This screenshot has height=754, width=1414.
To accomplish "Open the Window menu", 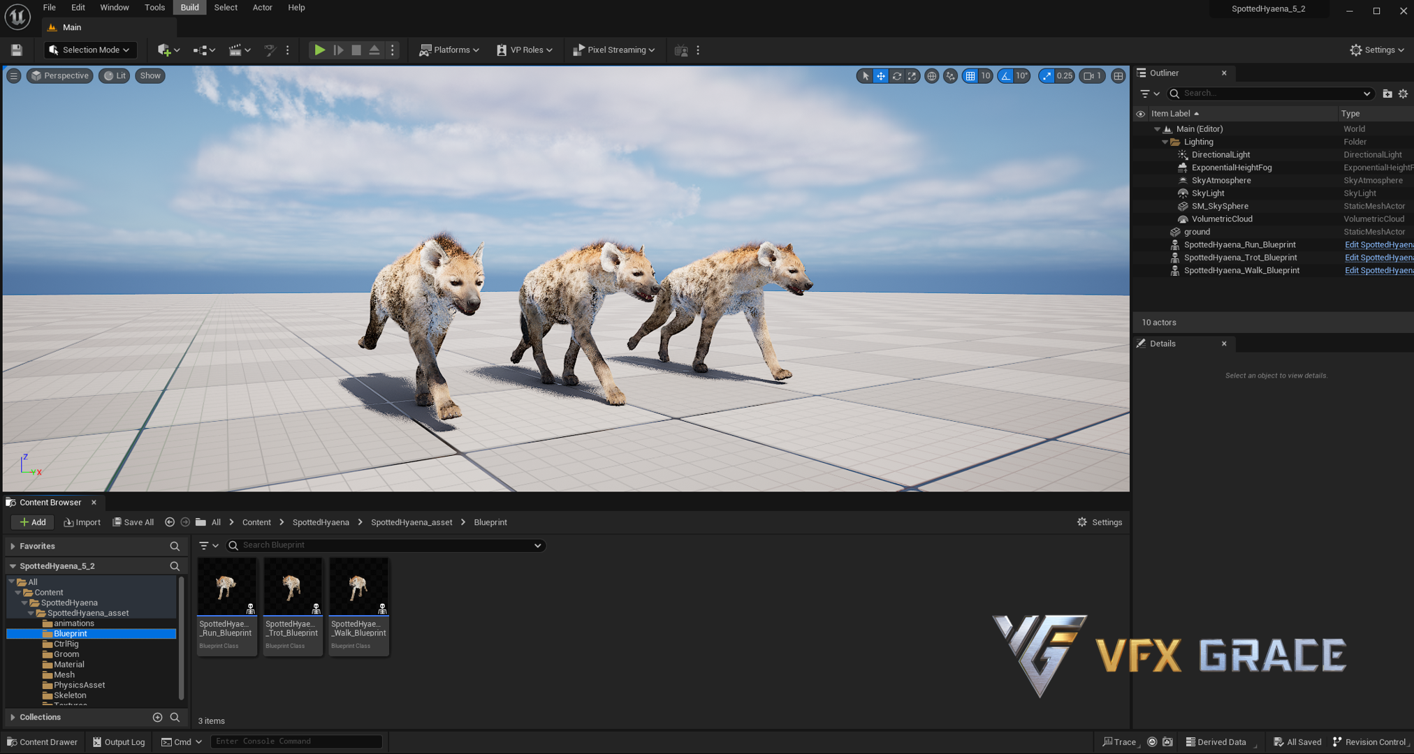I will tap(114, 8).
